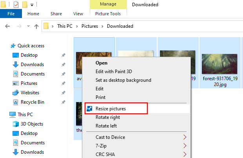Expand the Cast to Device submenu
Image resolution: width=243 pixels, height=158 pixels.
coord(137,137)
